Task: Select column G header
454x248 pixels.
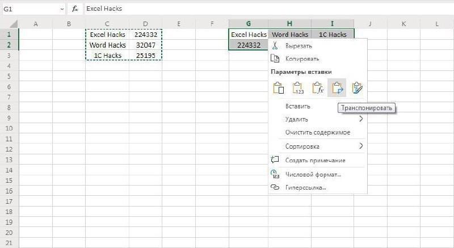Action: pos(249,24)
